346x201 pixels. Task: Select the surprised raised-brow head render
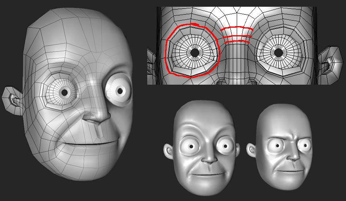pyautogui.click(x=202, y=148)
